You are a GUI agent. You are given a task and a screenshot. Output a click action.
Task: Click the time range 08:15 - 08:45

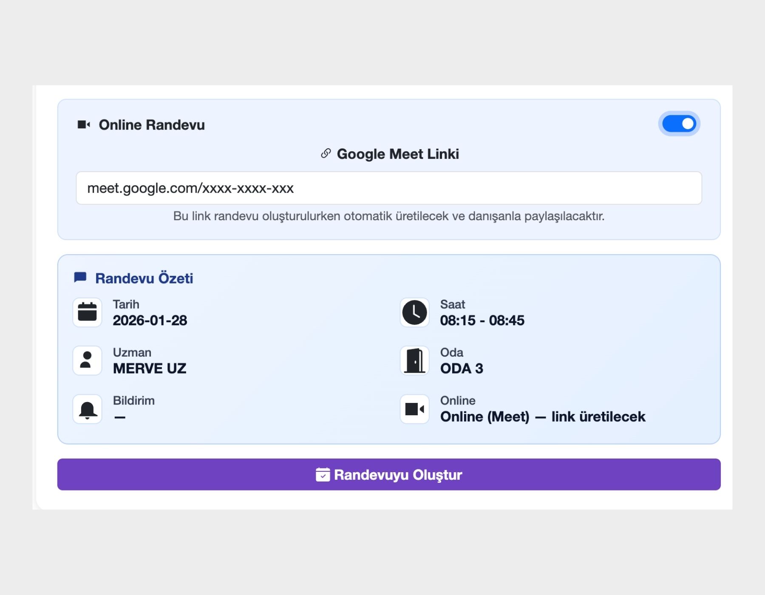point(483,320)
